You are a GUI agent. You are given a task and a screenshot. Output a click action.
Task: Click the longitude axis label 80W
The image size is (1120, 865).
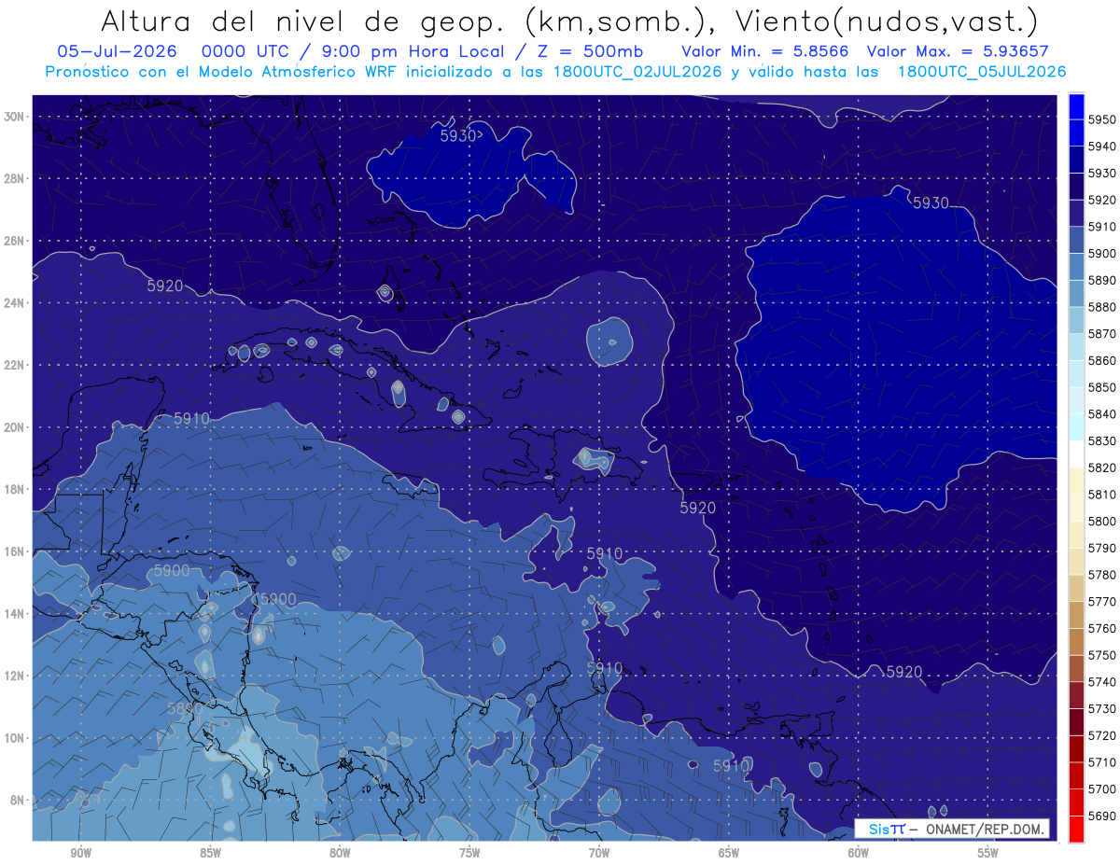(x=340, y=853)
